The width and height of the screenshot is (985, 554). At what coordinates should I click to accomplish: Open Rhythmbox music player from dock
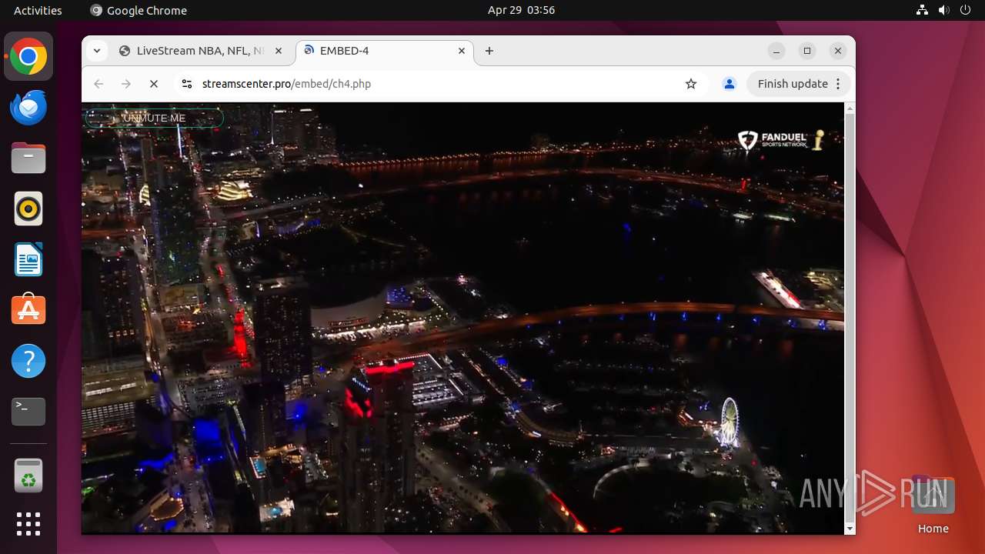28,209
